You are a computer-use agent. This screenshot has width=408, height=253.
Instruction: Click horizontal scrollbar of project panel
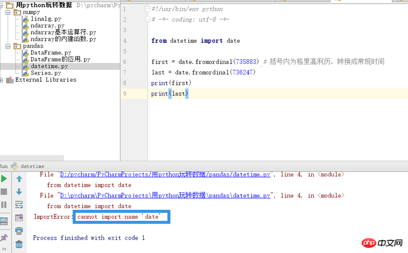[32, 158]
